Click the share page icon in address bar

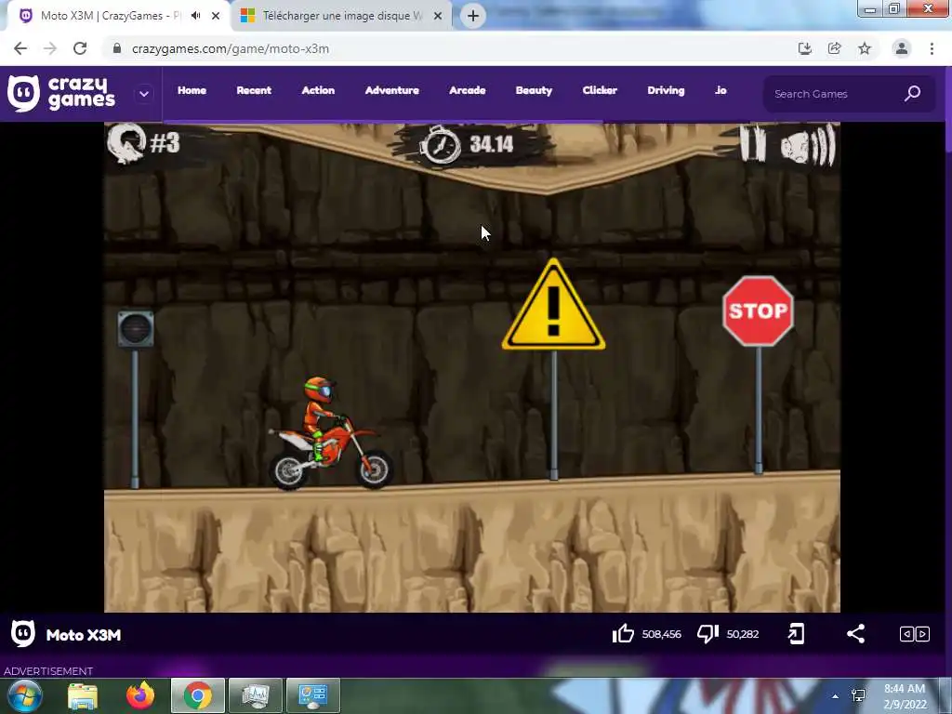pyautogui.click(x=835, y=48)
